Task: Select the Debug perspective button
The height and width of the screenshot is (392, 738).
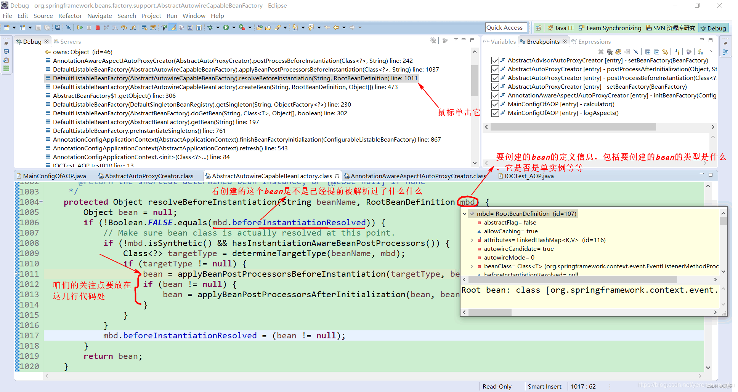Action: [713, 28]
